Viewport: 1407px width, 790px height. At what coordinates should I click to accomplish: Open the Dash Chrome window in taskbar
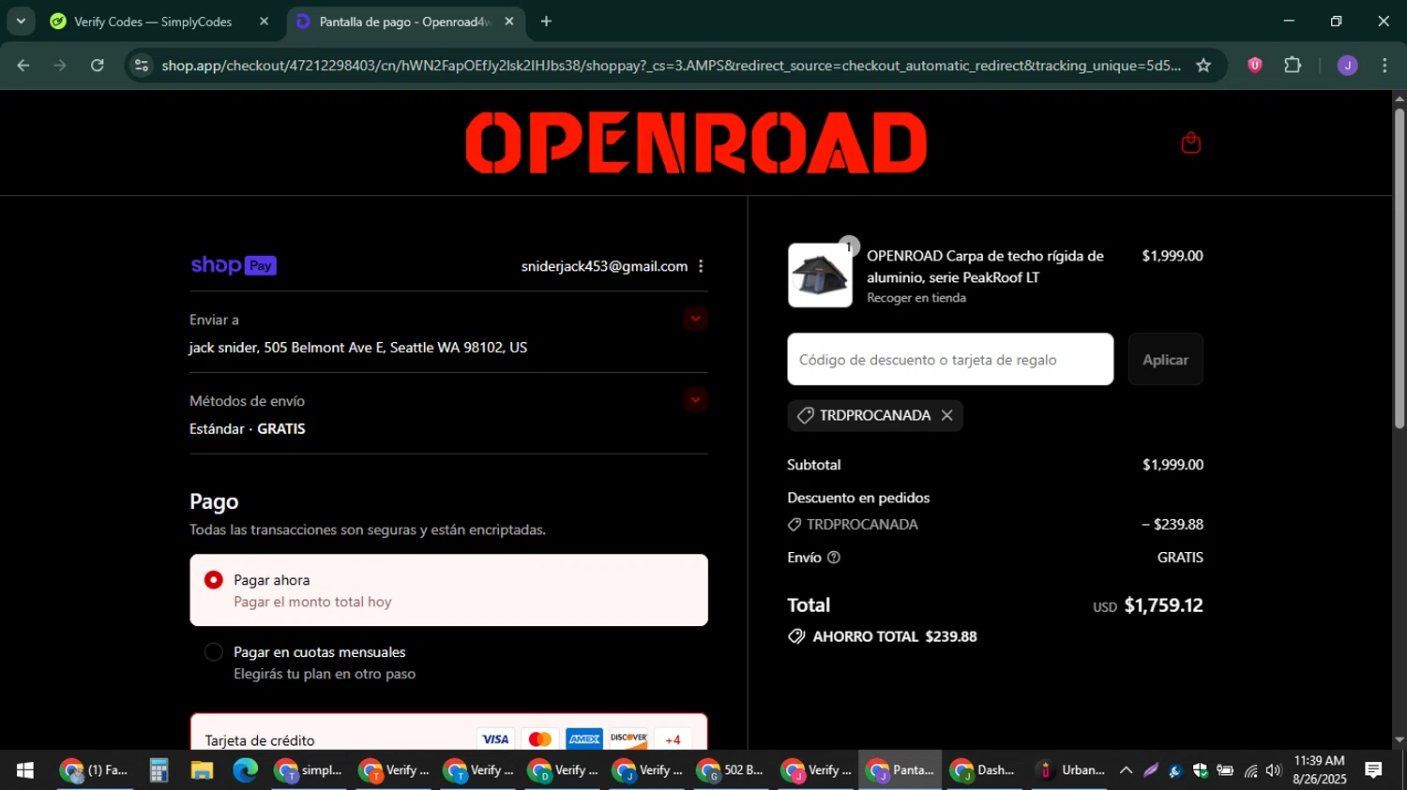click(985, 770)
